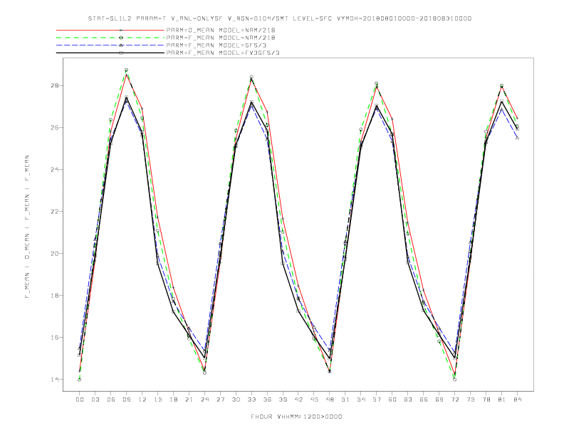Click x-axis tick label 51

345,399
